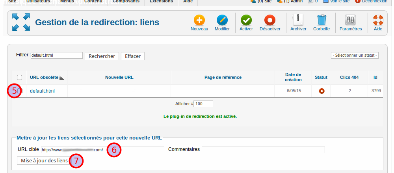The width and height of the screenshot is (394, 173).
Task: Click the Désactiver red circle icon
Action: click(270, 20)
